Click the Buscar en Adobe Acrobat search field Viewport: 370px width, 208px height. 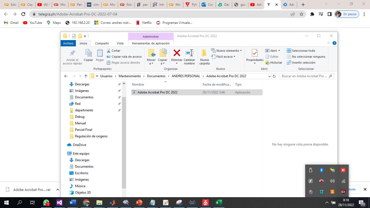coord(304,76)
